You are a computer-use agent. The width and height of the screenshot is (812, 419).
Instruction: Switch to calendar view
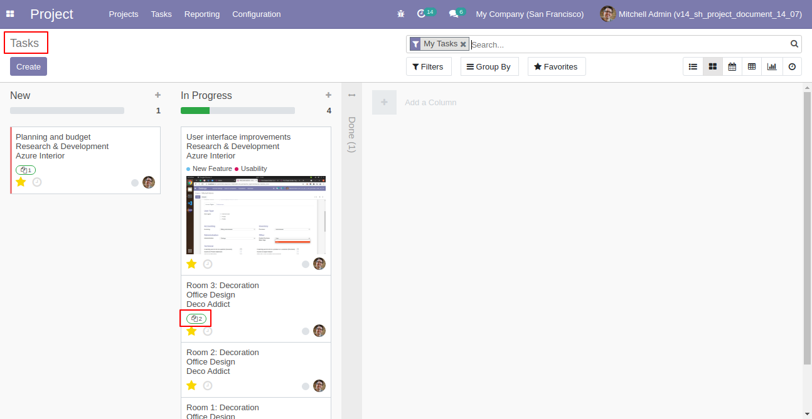coord(732,66)
